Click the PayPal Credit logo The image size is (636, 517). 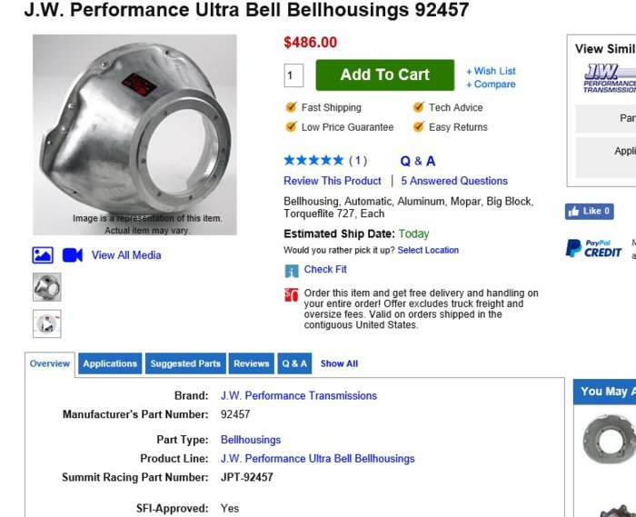pyautogui.click(x=594, y=248)
